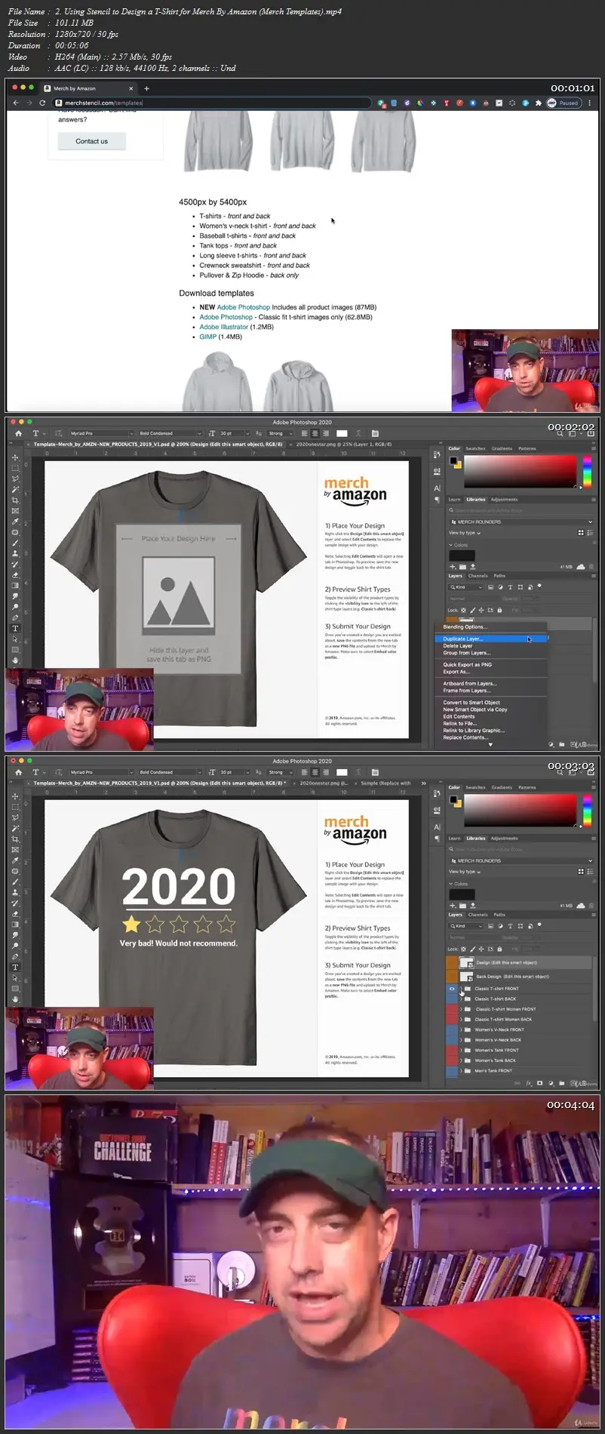Filter for smart objects in the 00:03:03 frame

click(x=530, y=925)
